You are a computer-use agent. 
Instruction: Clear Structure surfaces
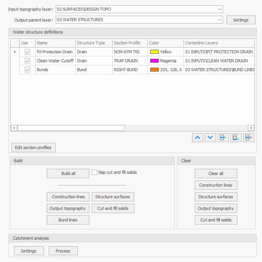pyautogui.click(x=216, y=196)
